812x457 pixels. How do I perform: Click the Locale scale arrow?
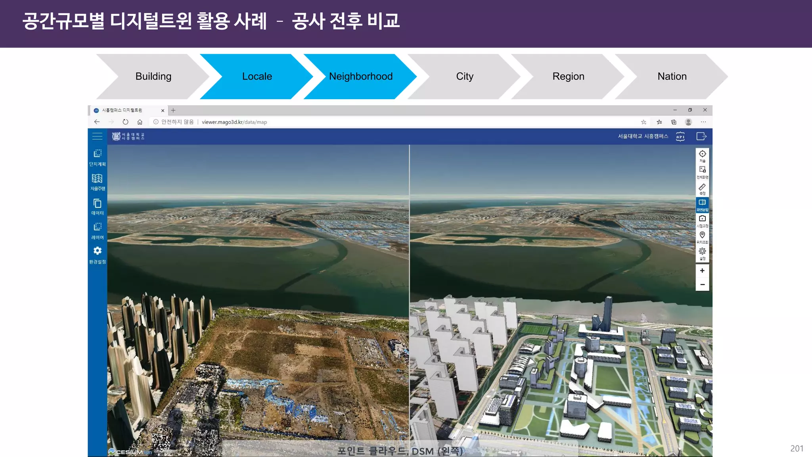pos(257,76)
